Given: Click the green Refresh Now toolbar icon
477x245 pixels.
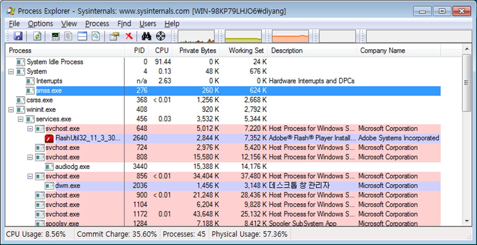Looking at the screenshot, I should (x=37, y=36).
